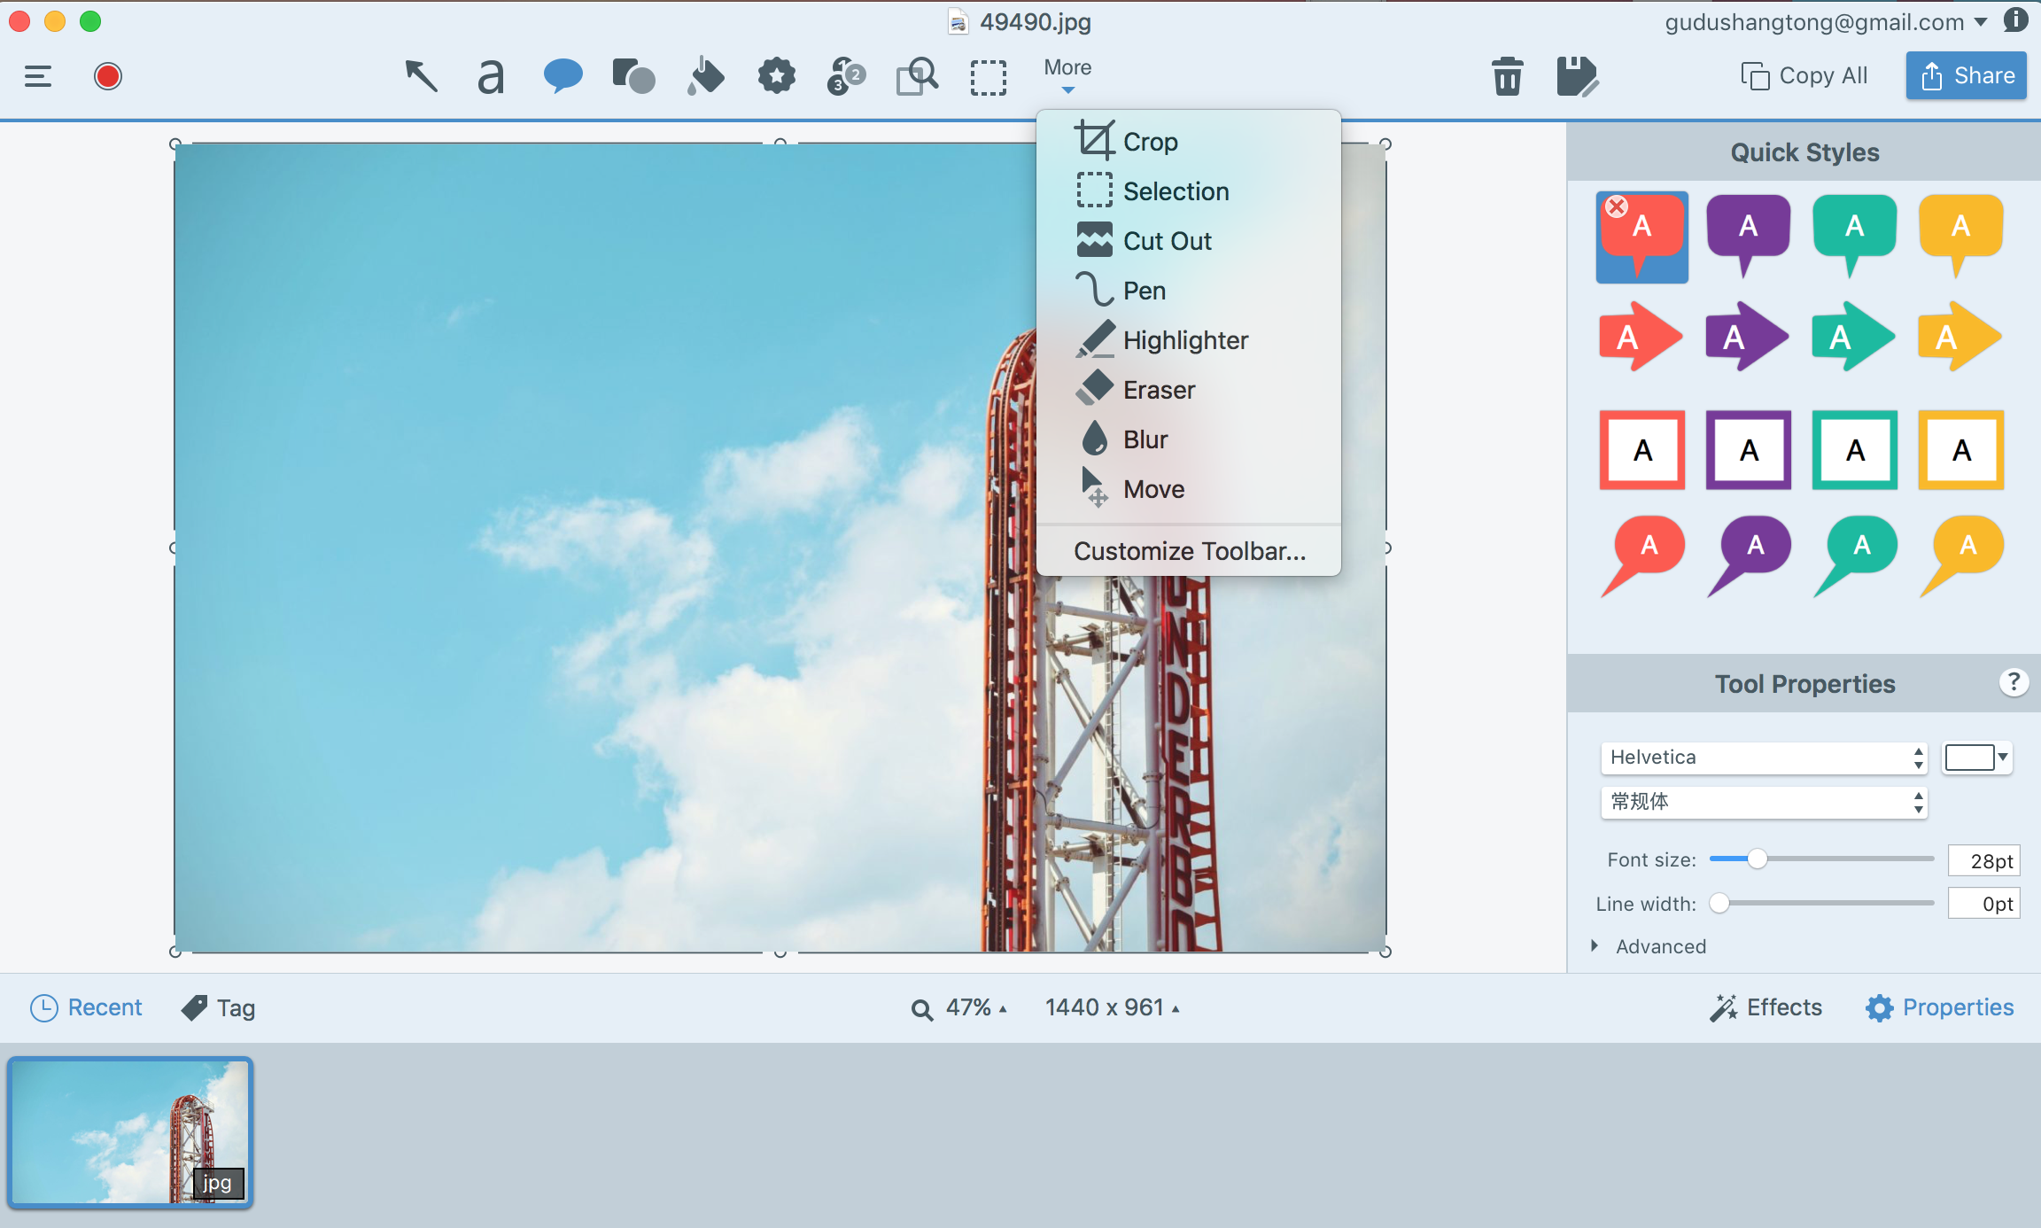Choose Blur from the More menu

tap(1188, 439)
